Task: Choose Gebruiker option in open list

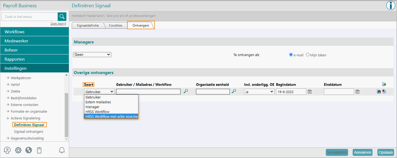Action: pos(111,97)
